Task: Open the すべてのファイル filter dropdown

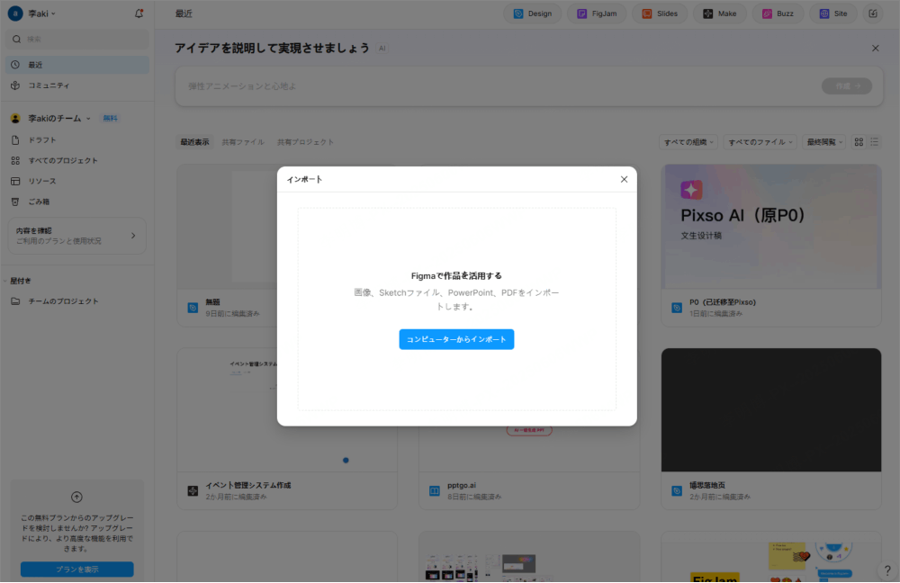Action: [x=760, y=142]
